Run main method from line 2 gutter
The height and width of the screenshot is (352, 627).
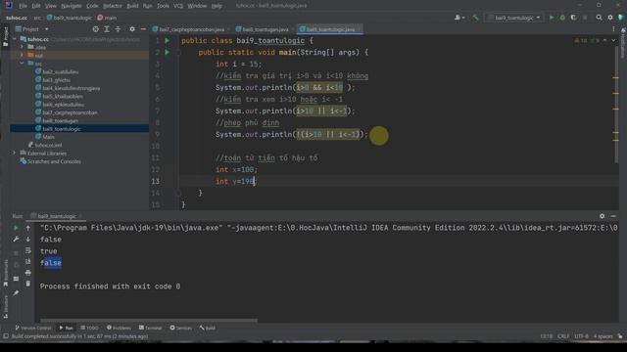(x=168, y=52)
